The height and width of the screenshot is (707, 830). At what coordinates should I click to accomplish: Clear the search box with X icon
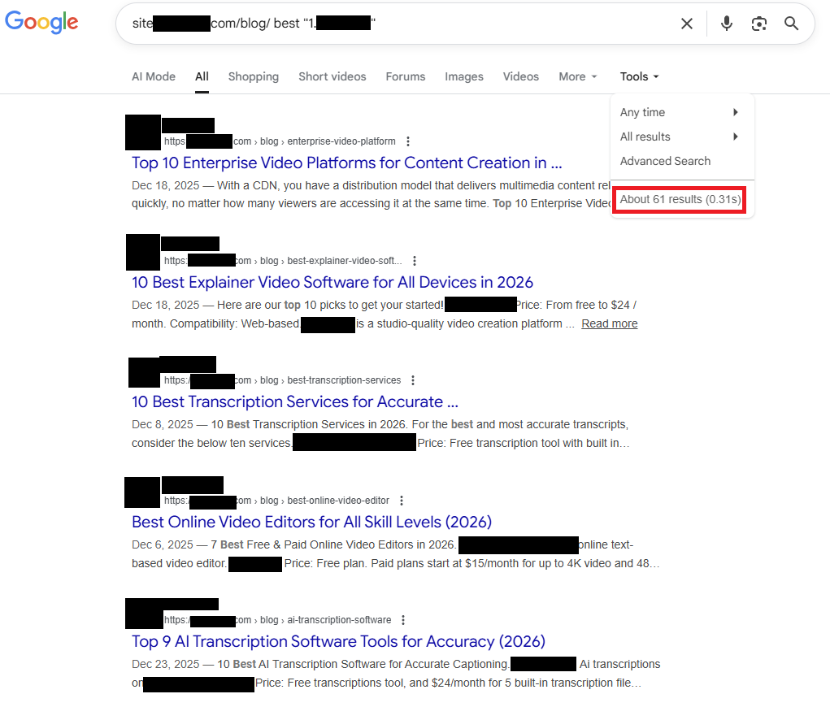(687, 24)
